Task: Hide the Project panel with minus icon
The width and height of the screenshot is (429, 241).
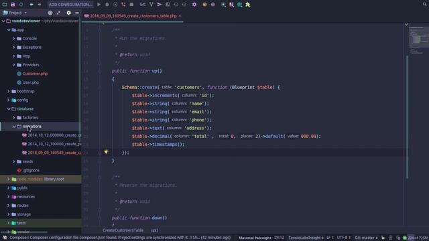Action: point(77,13)
